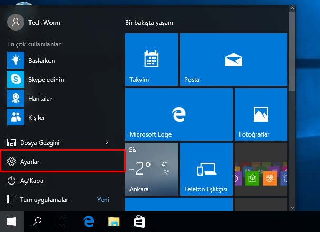Click the Start menu vertical scrollbar
The image size is (320, 232).
click(292, 53)
